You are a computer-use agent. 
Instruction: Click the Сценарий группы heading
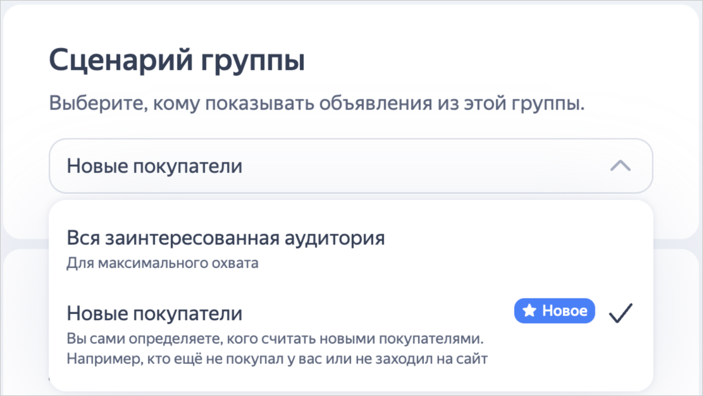pyautogui.click(x=177, y=60)
